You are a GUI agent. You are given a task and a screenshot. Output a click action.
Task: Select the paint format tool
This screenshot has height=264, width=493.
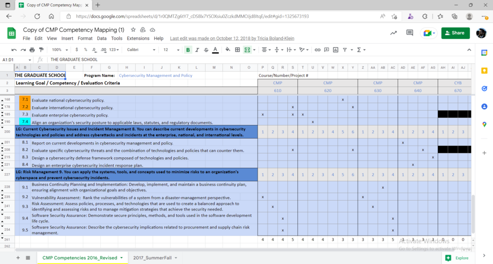point(41,50)
